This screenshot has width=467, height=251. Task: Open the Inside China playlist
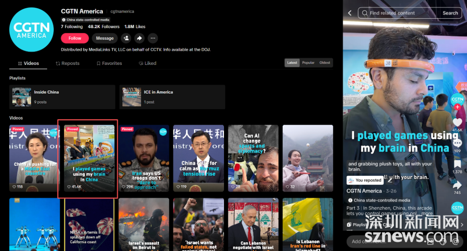click(62, 97)
